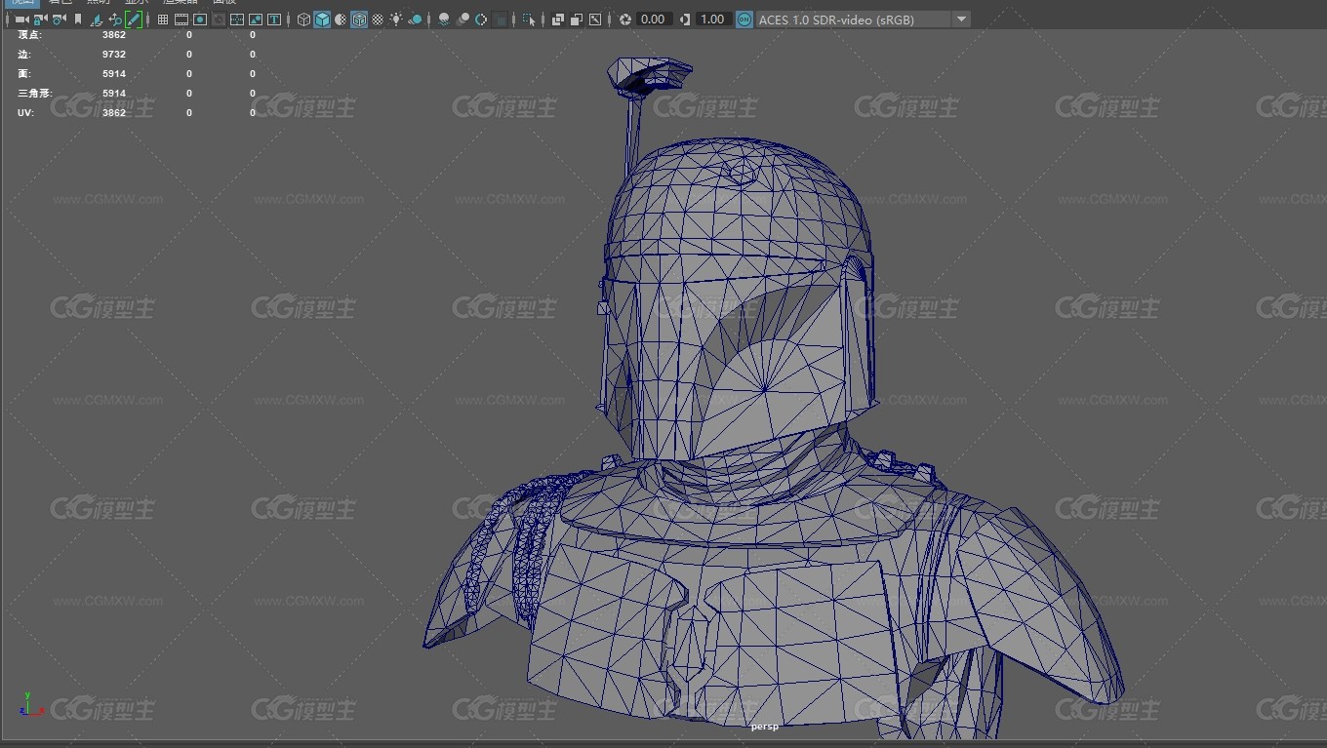Screen dimensions: 1327x748
Task: Click the vertex count value 3862
Action: (114, 35)
